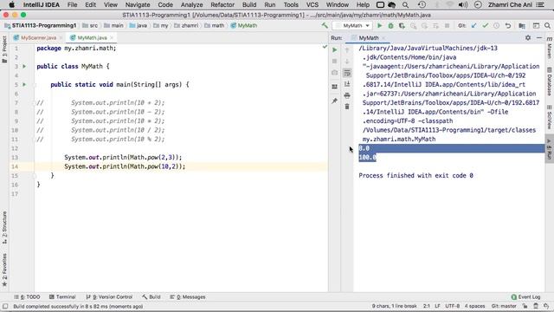Click the Git update project arrow
554x312 pixels.
pyautogui.click(x=474, y=25)
